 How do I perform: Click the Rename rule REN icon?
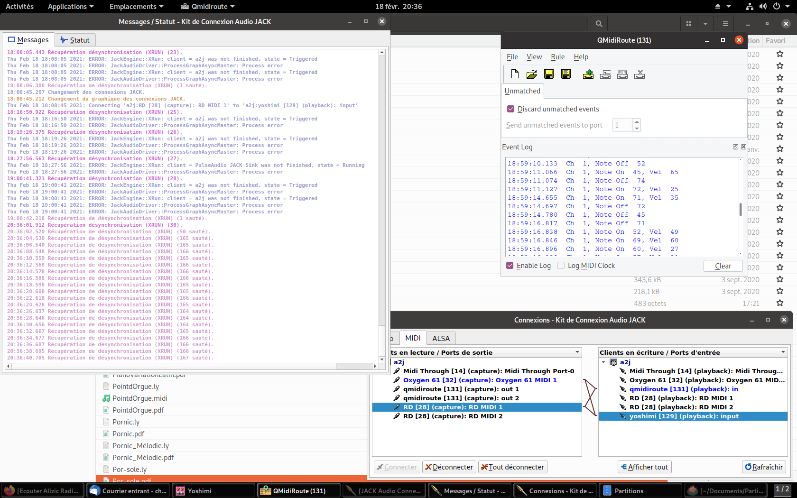coord(622,74)
